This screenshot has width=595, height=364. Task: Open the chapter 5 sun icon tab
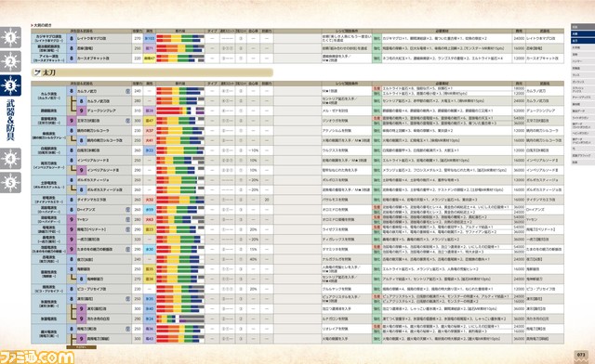coord(10,183)
